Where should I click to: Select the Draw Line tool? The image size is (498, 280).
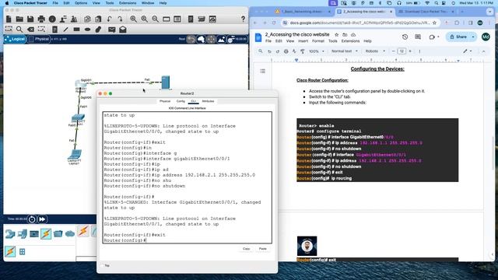pos(65,30)
